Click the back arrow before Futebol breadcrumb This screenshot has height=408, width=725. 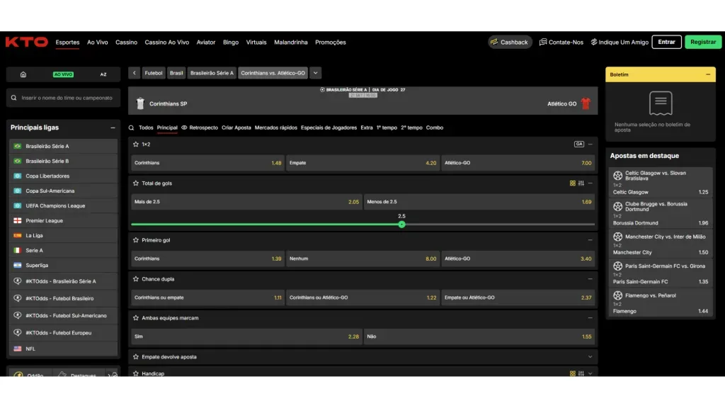tap(135, 73)
